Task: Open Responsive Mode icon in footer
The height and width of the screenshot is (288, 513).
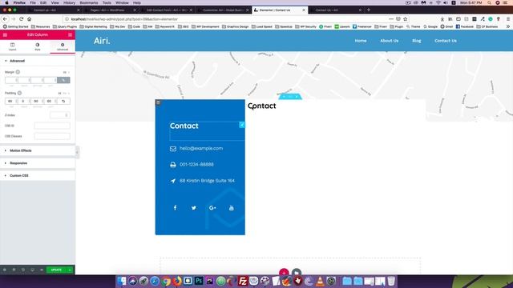Action: click(32, 270)
